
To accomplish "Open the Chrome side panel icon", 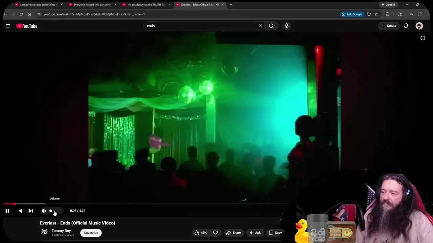I will pyautogui.click(x=400, y=14).
